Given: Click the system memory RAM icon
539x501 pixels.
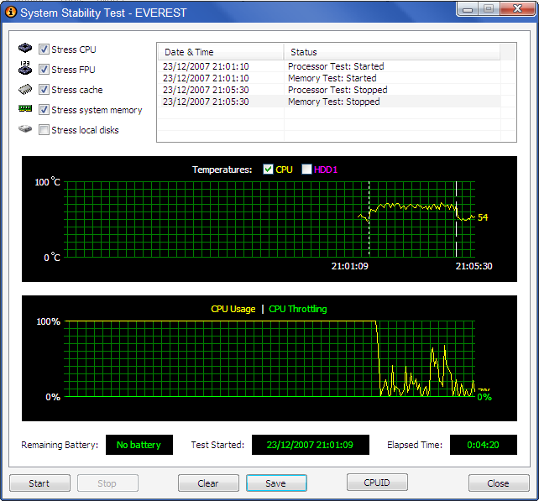Looking at the screenshot, I should click(x=25, y=109).
